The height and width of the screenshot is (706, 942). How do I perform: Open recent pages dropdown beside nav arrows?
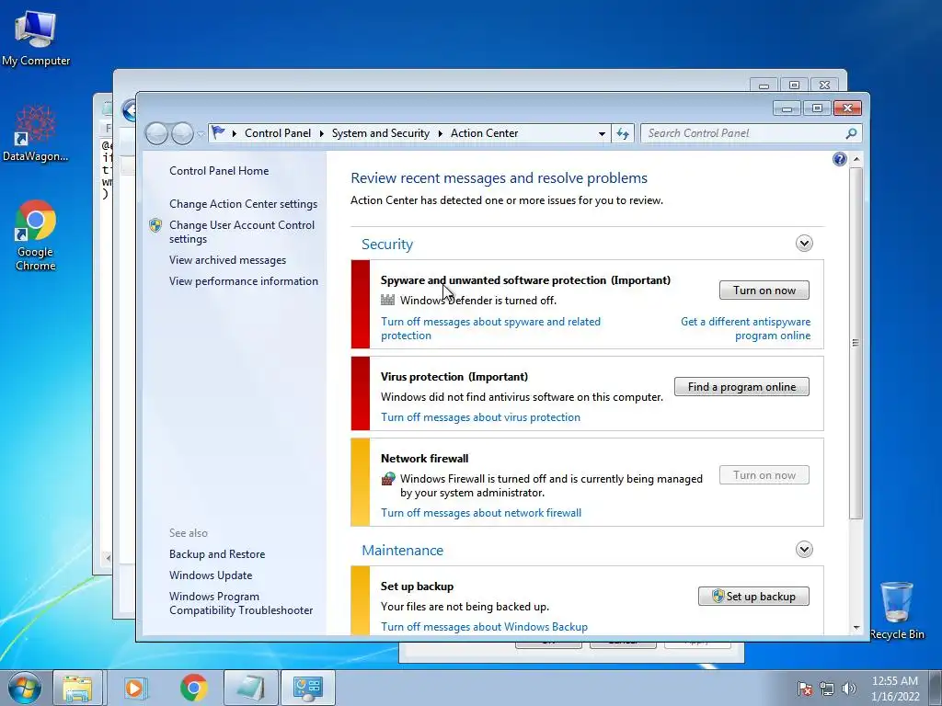(x=200, y=134)
